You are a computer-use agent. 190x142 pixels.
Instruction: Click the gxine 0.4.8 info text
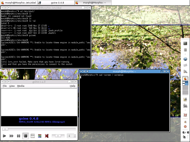click(x=28, y=119)
